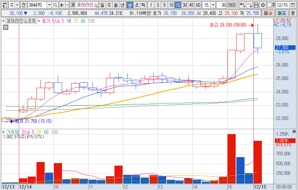Select the 3-minute interval
This screenshot has height=190, width=298.
tap(158, 5)
